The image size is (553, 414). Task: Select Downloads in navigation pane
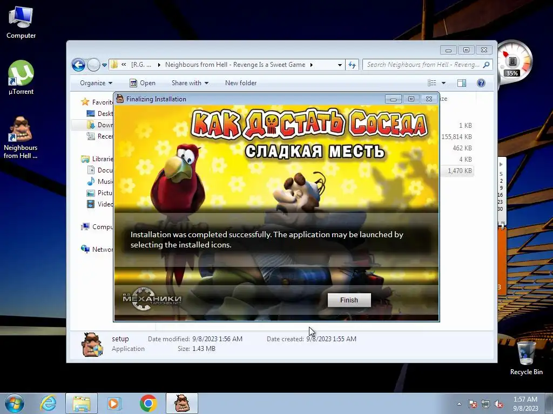[x=100, y=125]
